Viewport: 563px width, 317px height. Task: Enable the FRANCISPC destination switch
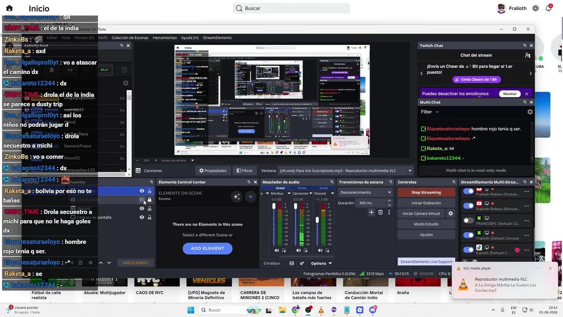468,220
